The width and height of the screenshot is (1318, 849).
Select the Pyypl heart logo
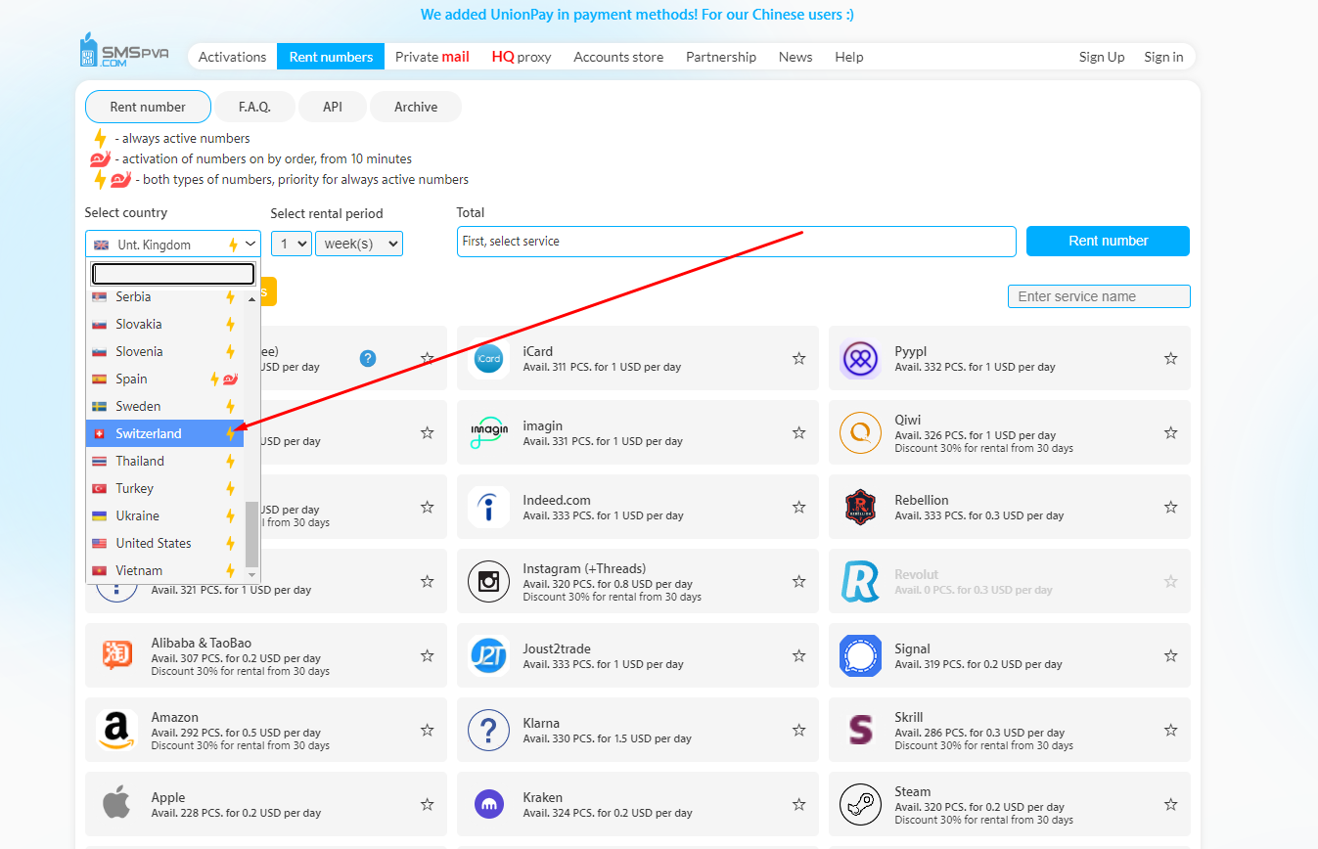tap(860, 359)
